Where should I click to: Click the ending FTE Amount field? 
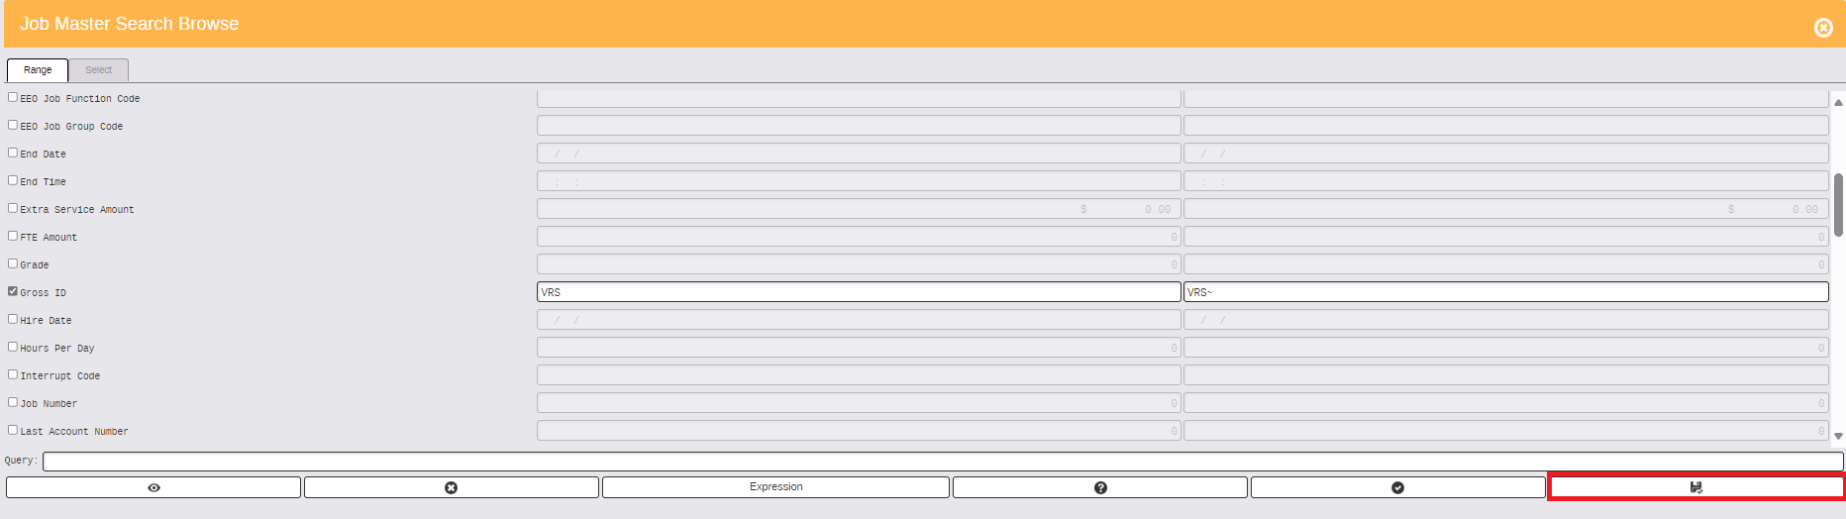click(1505, 237)
